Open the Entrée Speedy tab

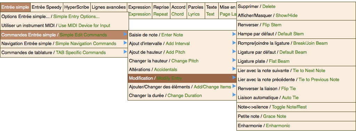(x=47, y=7)
